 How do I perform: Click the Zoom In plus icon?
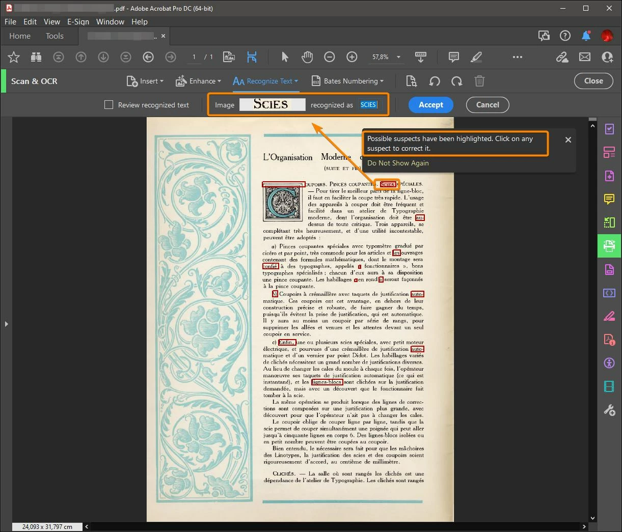[x=352, y=57]
